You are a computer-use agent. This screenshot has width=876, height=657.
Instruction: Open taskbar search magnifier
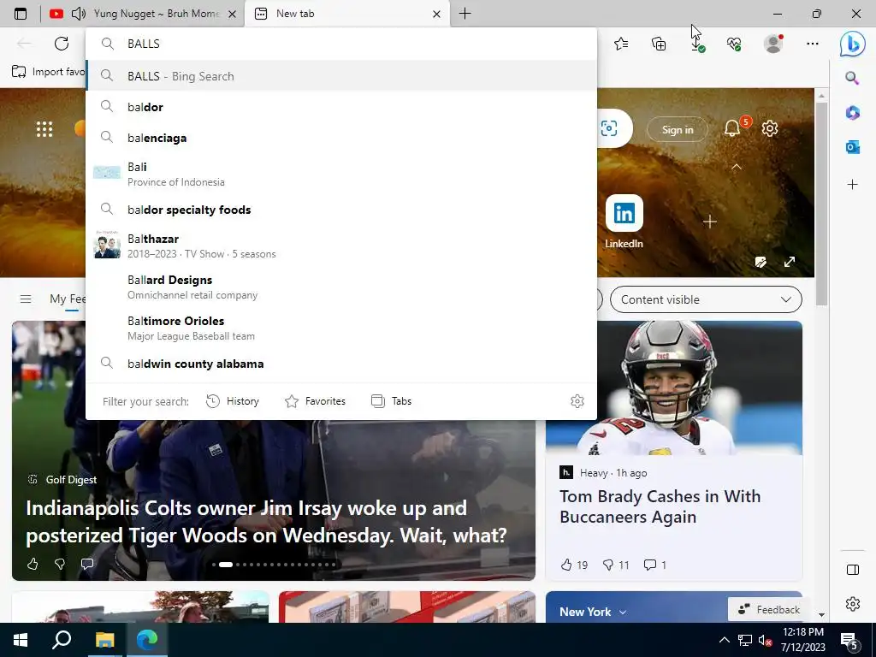point(62,640)
